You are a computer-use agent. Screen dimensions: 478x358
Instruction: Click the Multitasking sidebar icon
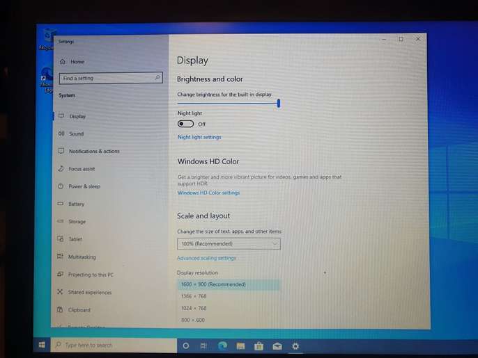click(x=60, y=257)
